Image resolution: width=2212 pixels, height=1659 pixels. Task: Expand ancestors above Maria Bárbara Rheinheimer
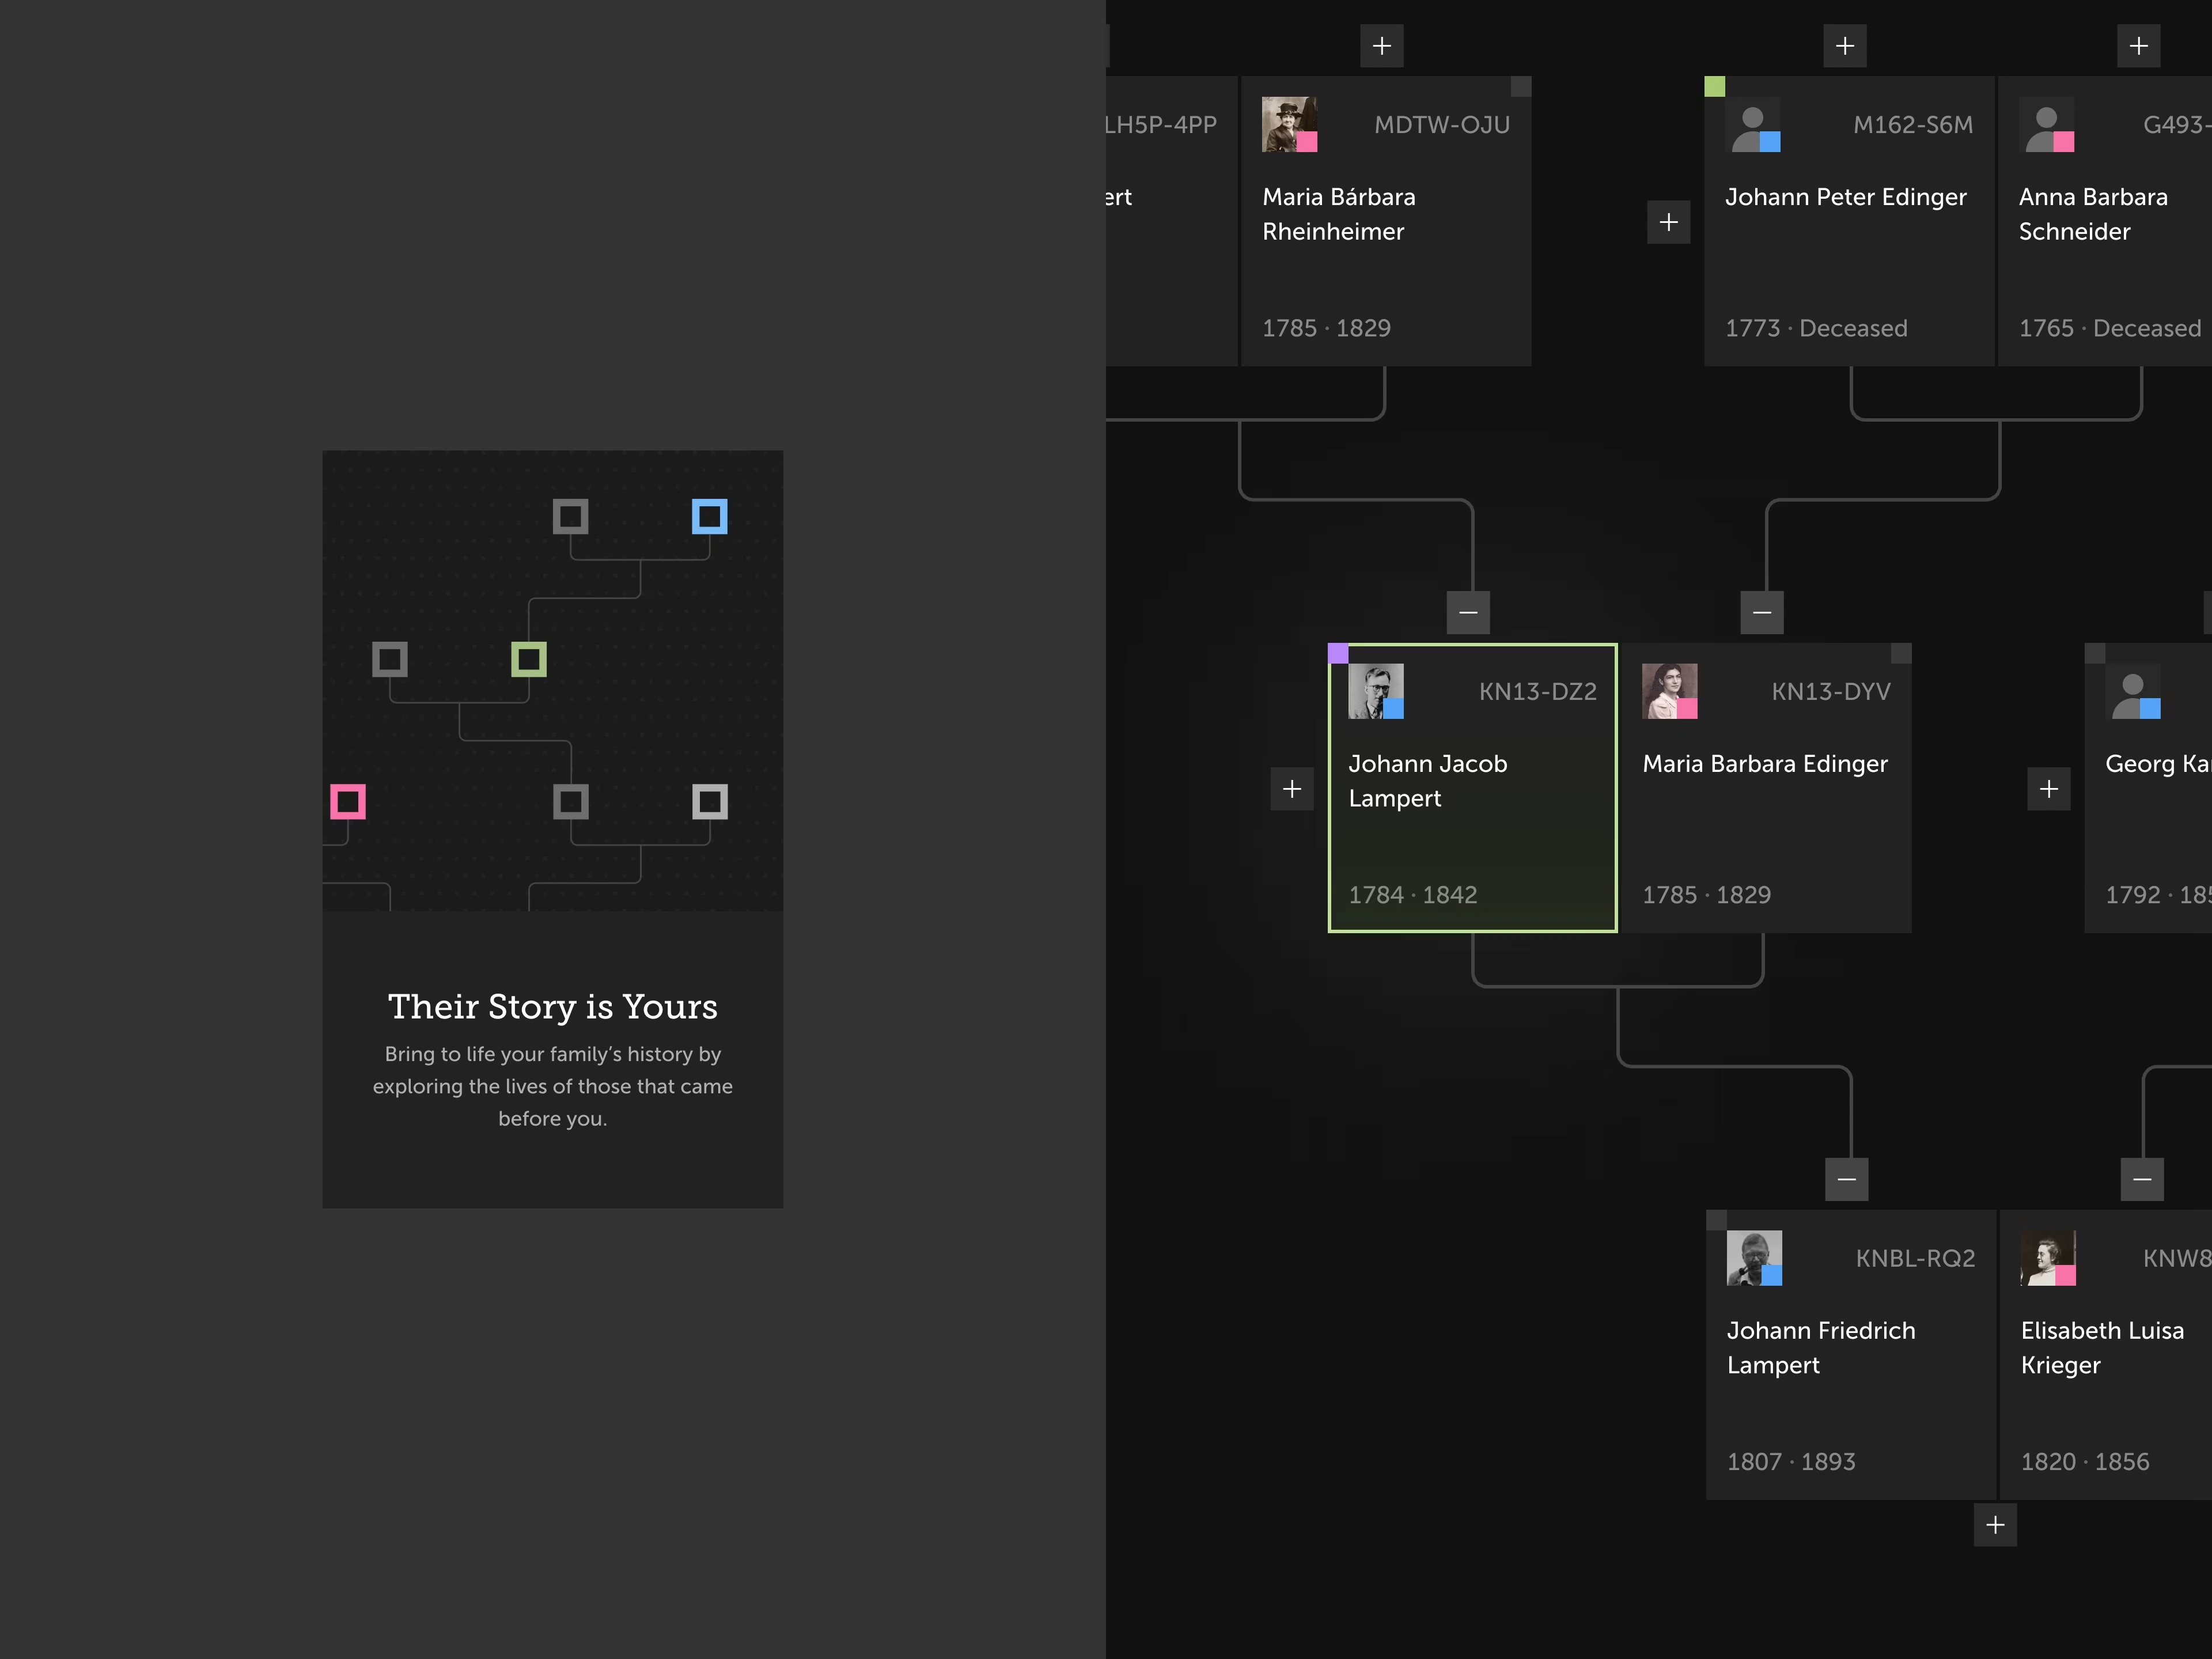coord(1381,46)
